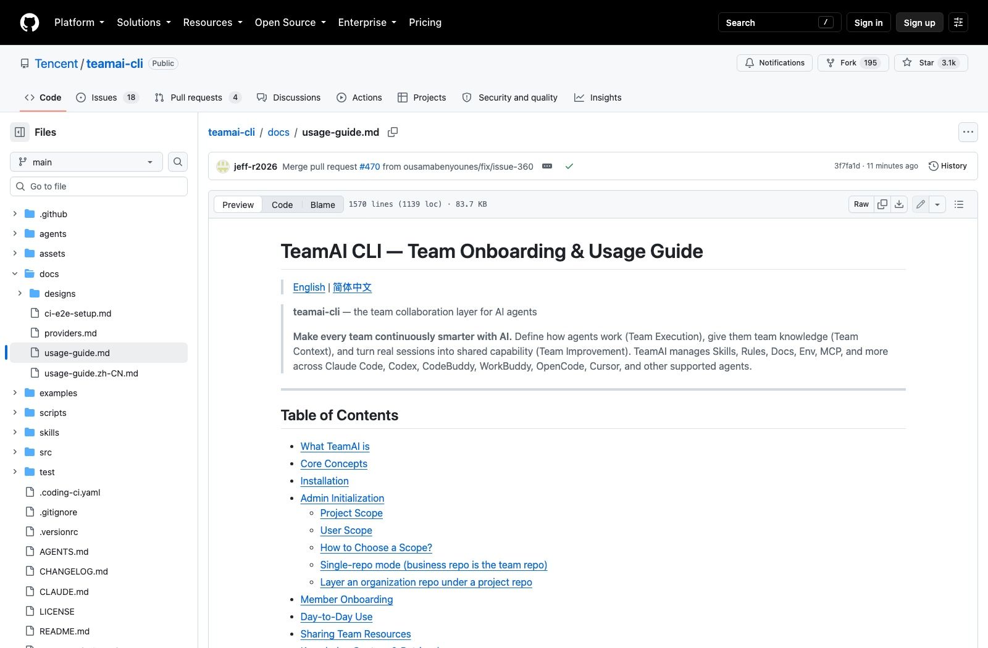This screenshot has width=988, height=648.
Task: Open the main branch dropdown
Action: [x=86, y=162]
